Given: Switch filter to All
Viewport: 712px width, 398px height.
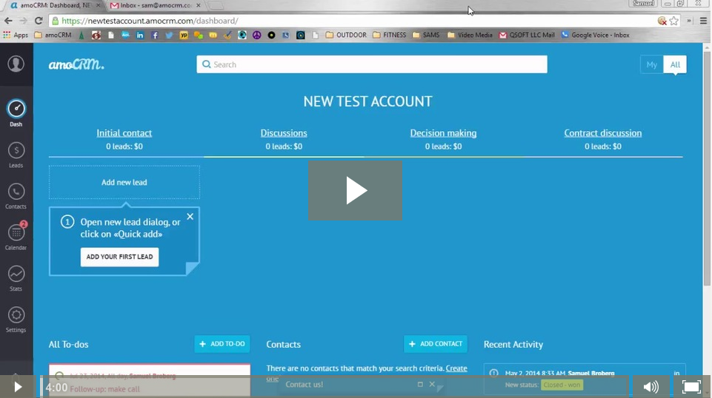Looking at the screenshot, I should pos(675,64).
